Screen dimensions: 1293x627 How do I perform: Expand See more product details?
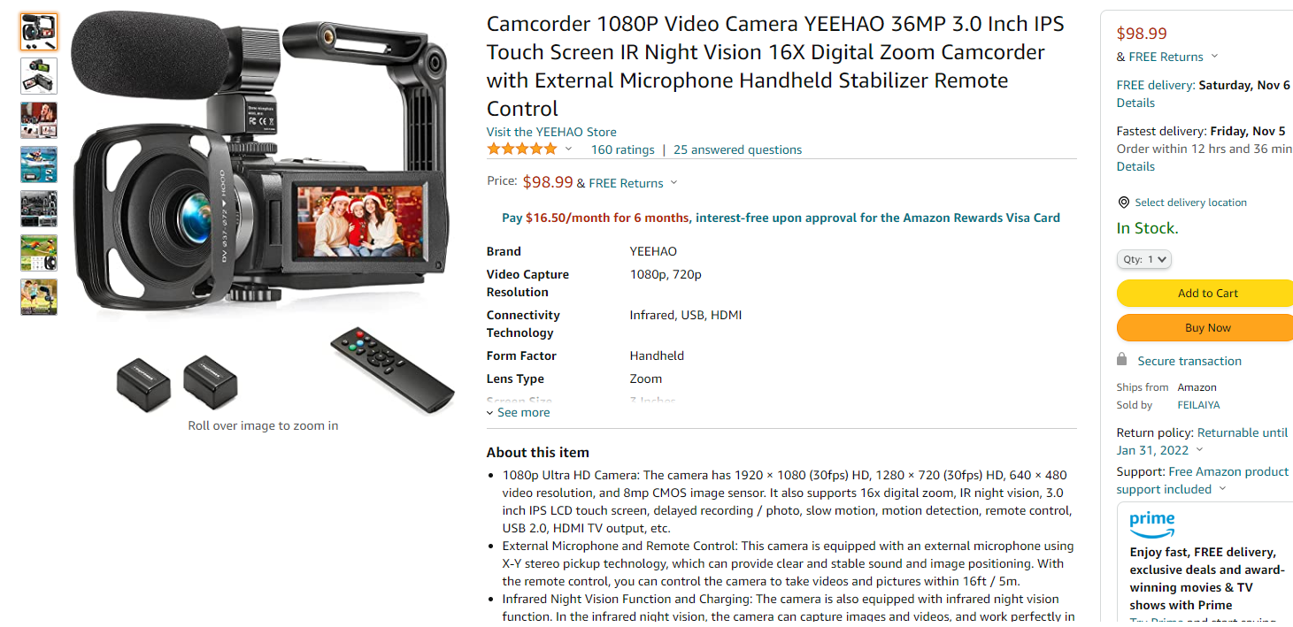click(519, 412)
